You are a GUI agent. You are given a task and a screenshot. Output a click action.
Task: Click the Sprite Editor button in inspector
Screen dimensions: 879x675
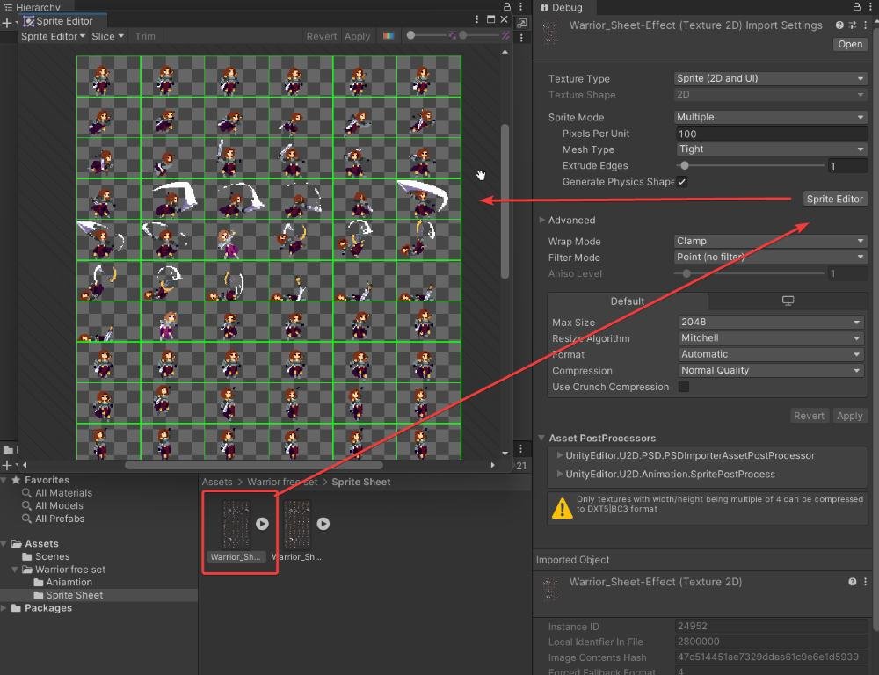834,199
